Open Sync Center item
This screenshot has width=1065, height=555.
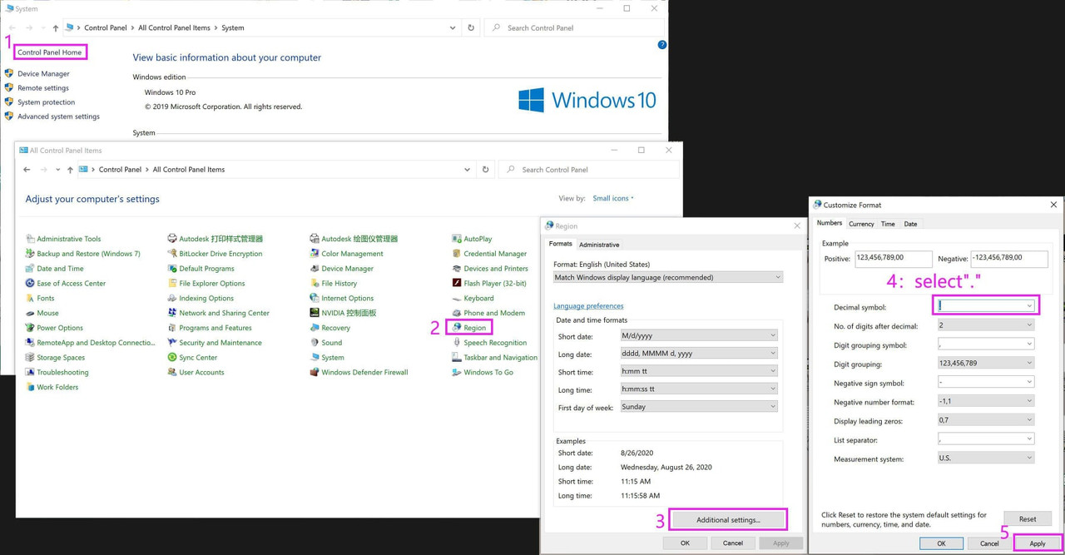click(x=192, y=358)
